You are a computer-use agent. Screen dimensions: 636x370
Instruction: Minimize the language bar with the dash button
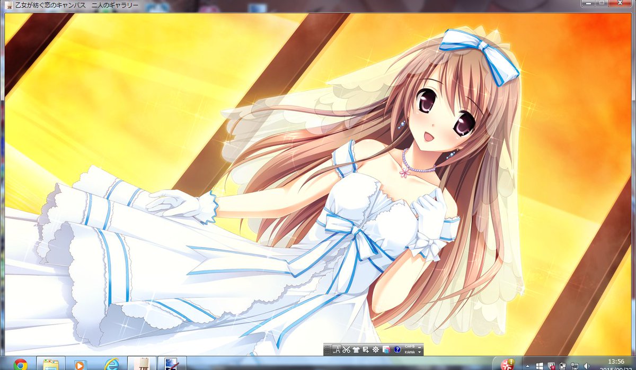(419, 347)
